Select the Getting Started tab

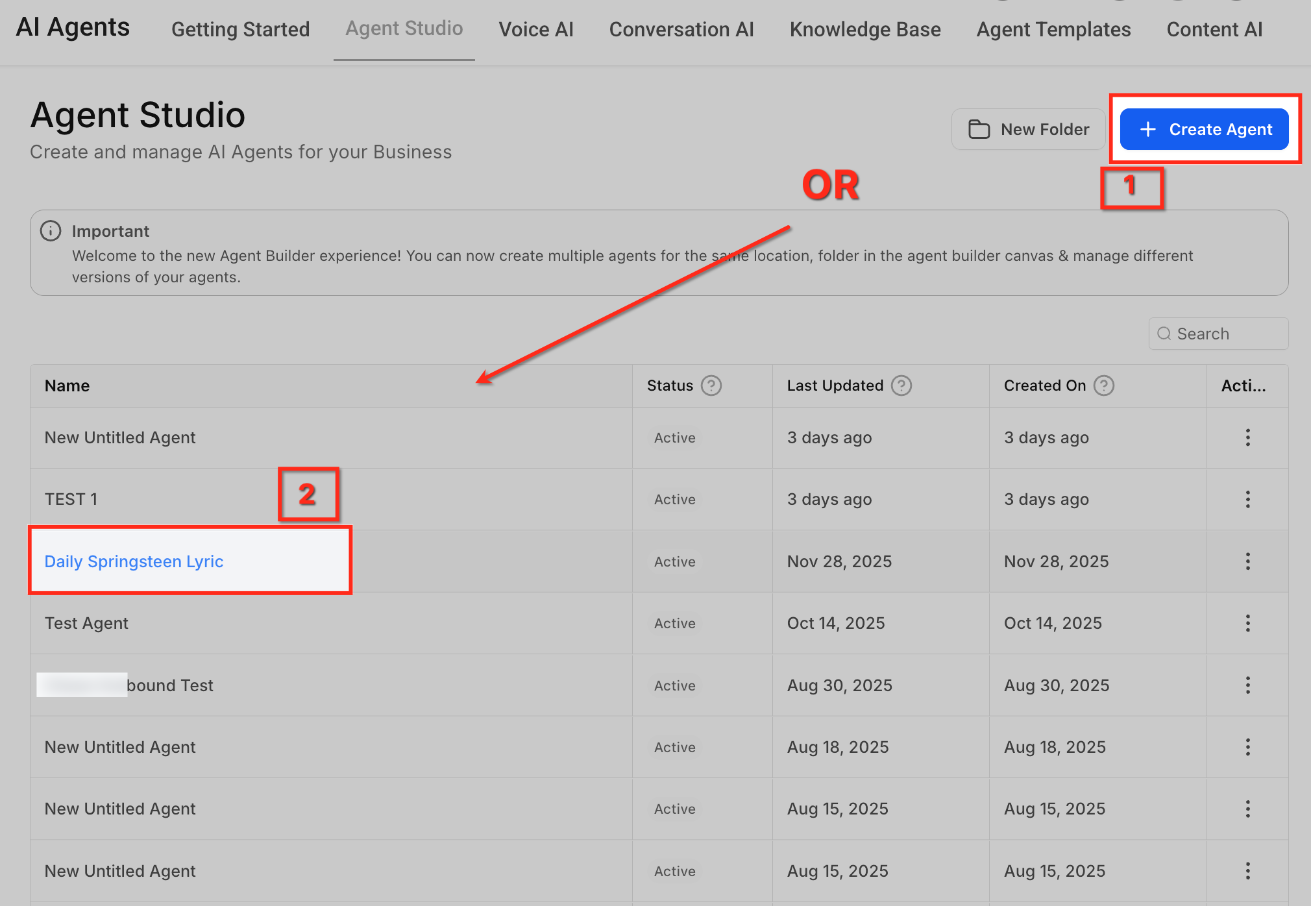click(240, 29)
